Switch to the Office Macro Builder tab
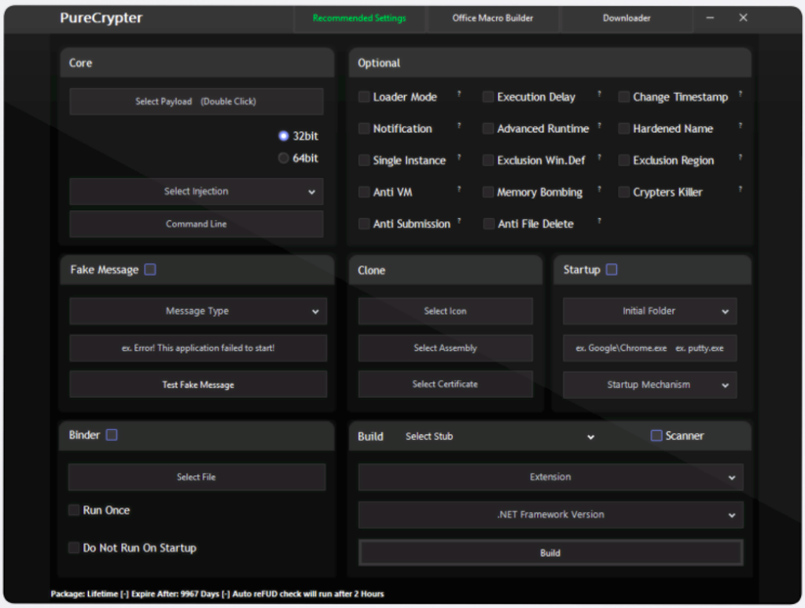The height and width of the screenshot is (608, 805). tap(493, 18)
